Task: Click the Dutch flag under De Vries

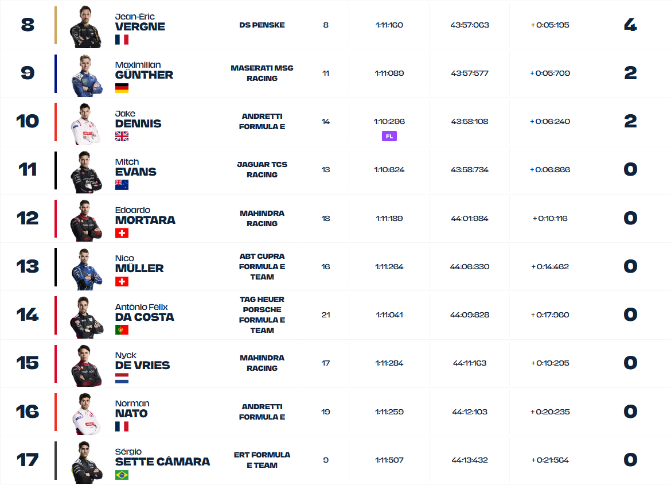Action: click(122, 378)
